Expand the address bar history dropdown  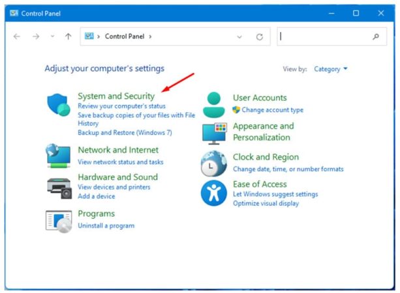coord(239,37)
